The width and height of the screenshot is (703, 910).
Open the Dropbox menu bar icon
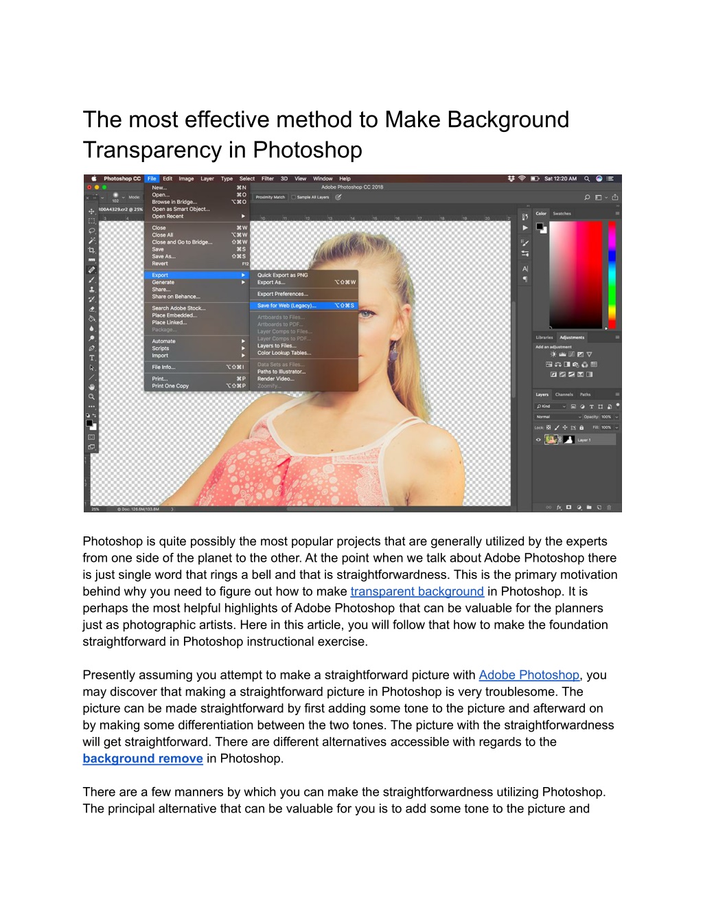click(511, 179)
